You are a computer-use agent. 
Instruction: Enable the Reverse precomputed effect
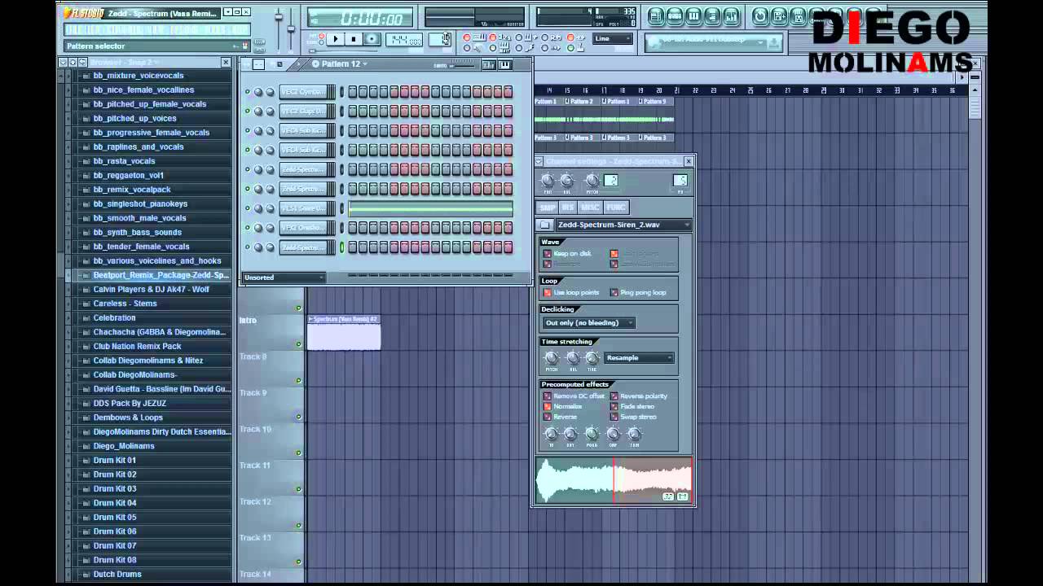tap(548, 418)
